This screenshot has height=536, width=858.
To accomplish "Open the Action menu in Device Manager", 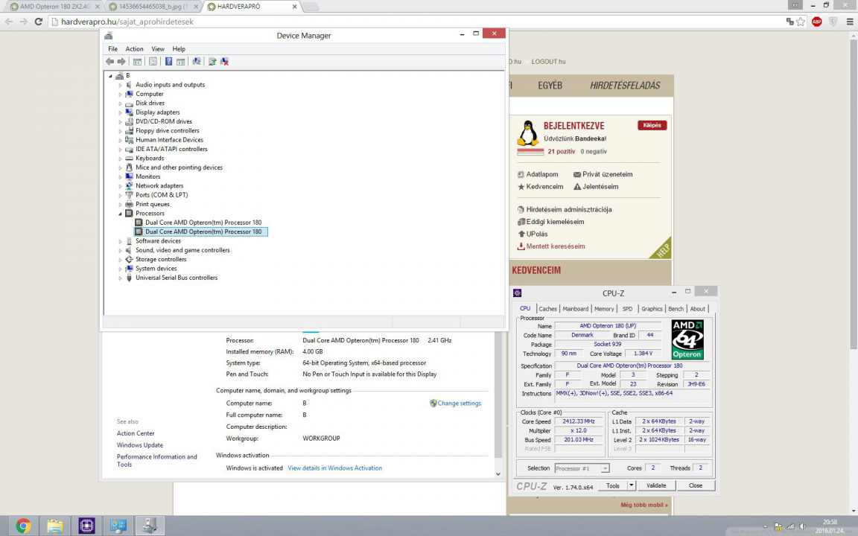I will pyautogui.click(x=134, y=49).
